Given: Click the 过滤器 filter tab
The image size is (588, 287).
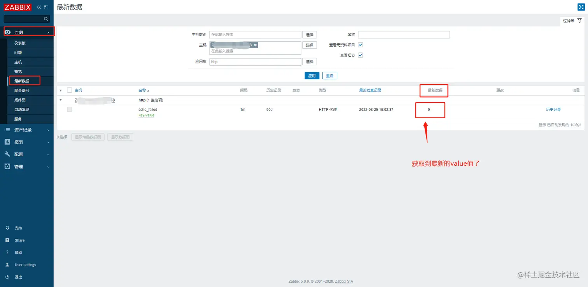Looking at the screenshot, I should tap(572, 21).
